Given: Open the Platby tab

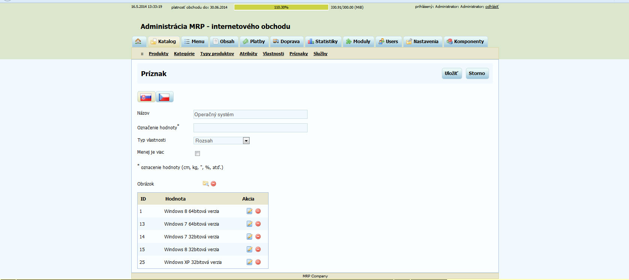Looking at the screenshot, I should 254,42.
